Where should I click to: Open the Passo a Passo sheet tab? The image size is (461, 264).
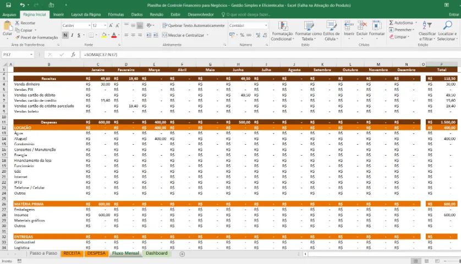[x=43, y=253]
